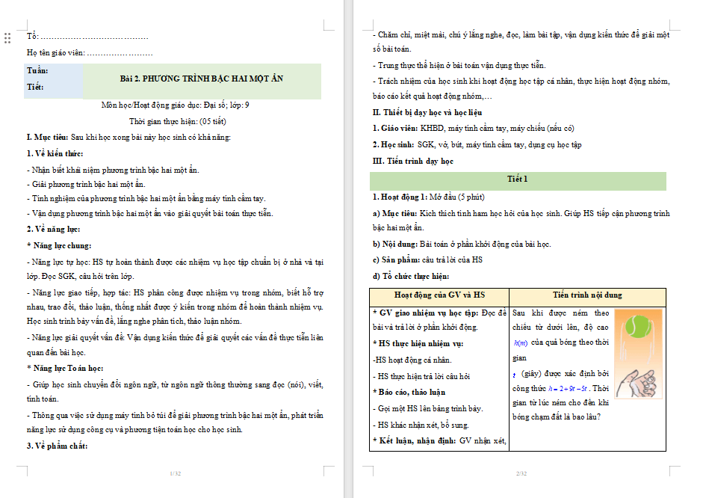This screenshot has height=498, width=706.
Task: Click the blue 'Tuần:' cell
Action: coord(38,71)
